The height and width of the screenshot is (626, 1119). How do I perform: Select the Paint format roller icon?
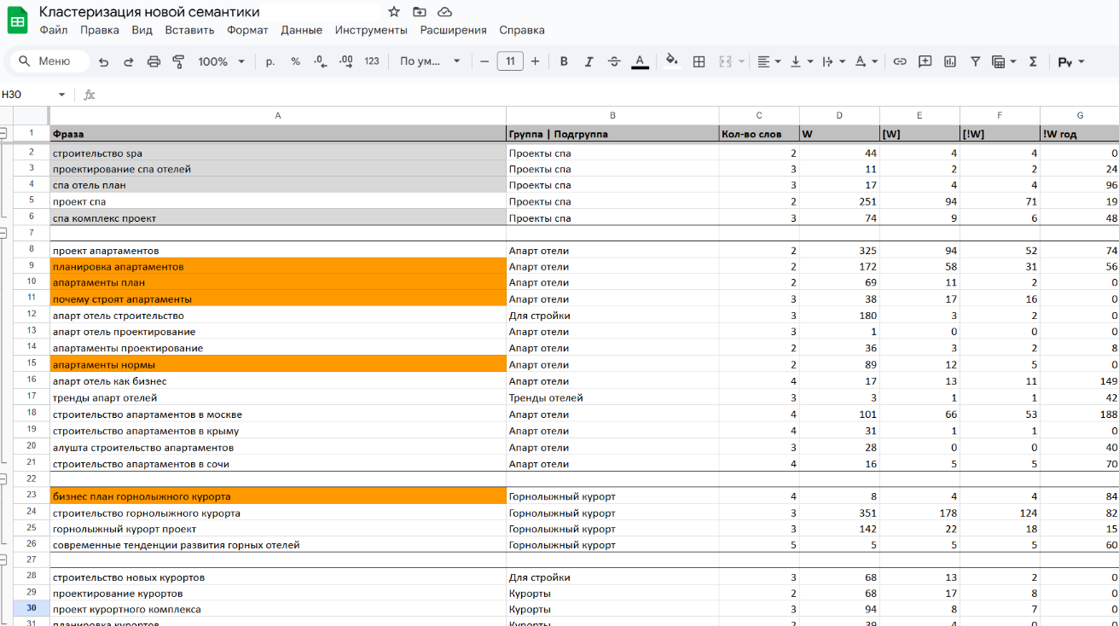(x=178, y=61)
